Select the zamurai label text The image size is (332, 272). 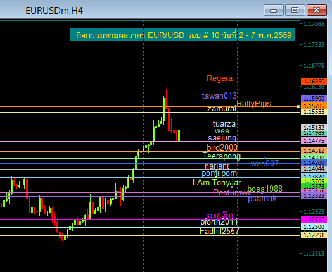tap(222, 109)
